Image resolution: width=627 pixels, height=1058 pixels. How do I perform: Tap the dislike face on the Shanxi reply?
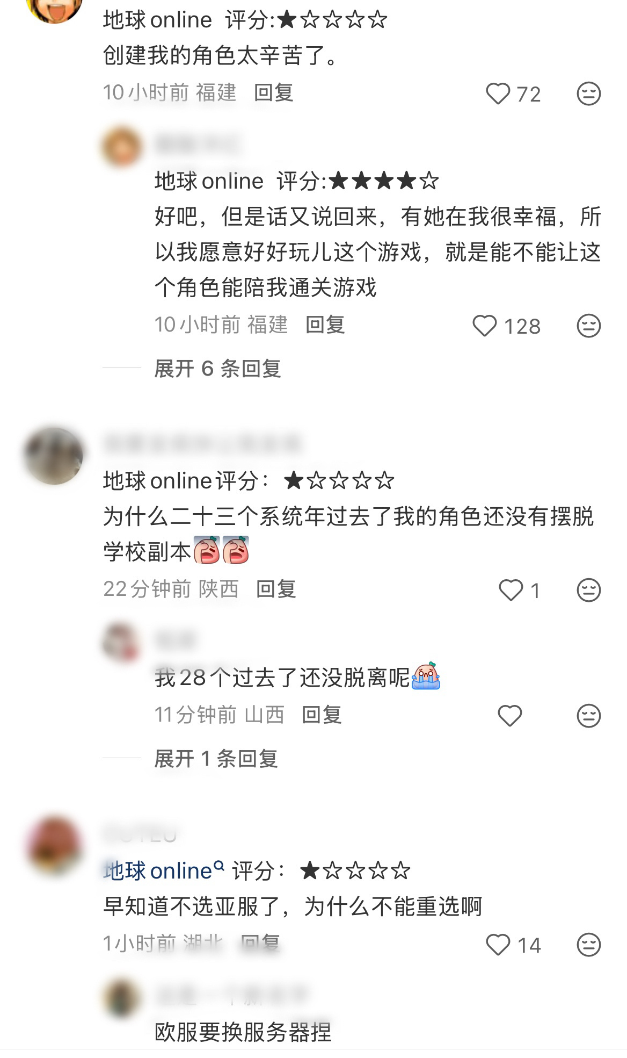588,716
